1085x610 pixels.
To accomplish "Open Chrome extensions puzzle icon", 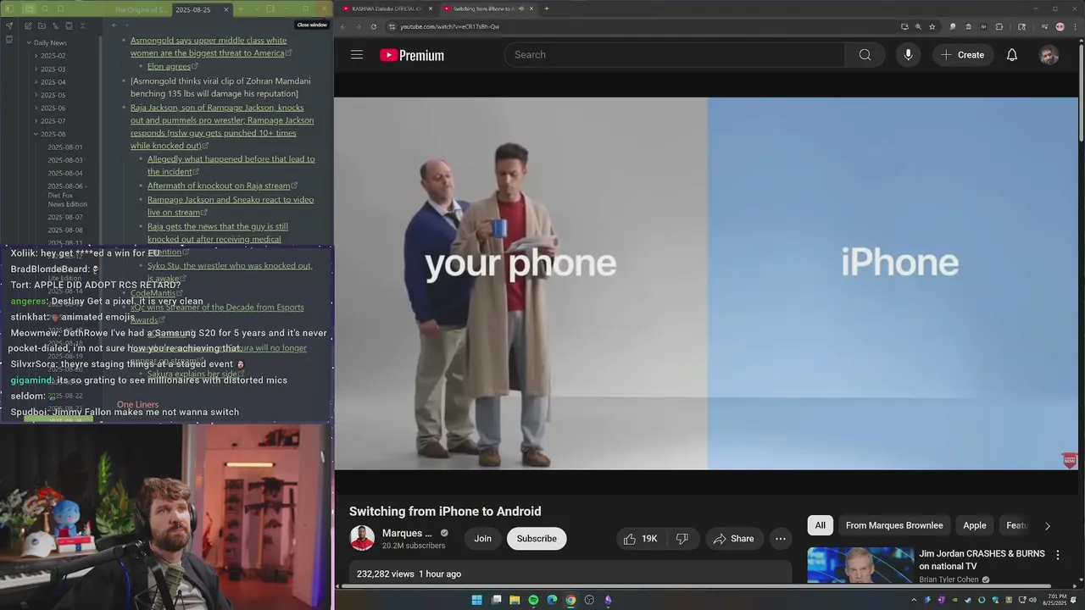I will pyautogui.click(x=999, y=27).
